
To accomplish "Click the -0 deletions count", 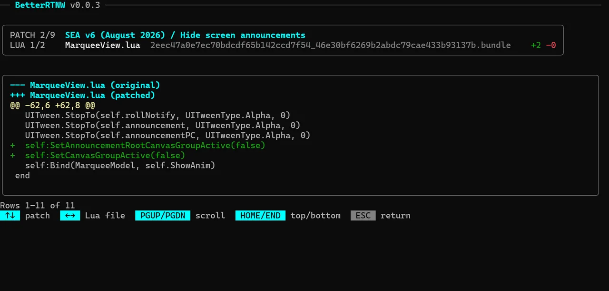I will point(551,45).
